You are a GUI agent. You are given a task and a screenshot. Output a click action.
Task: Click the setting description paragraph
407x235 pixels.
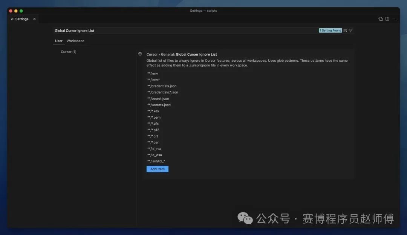pyautogui.click(x=247, y=63)
